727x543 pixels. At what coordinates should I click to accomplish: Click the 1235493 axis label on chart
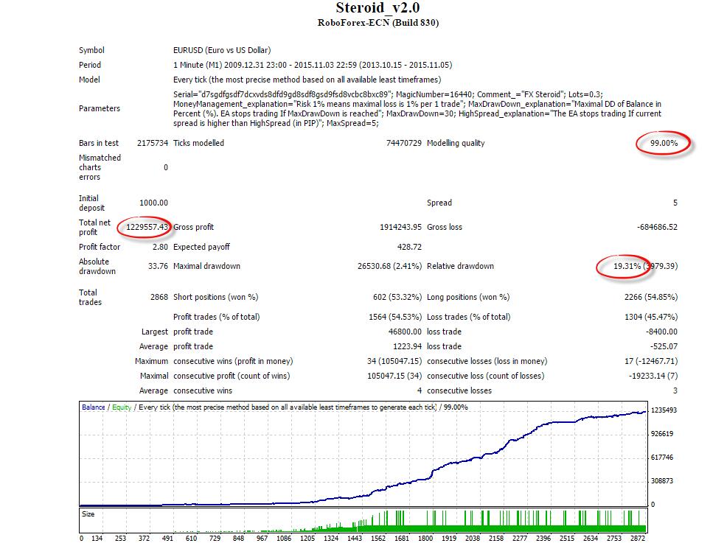coord(664,410)
